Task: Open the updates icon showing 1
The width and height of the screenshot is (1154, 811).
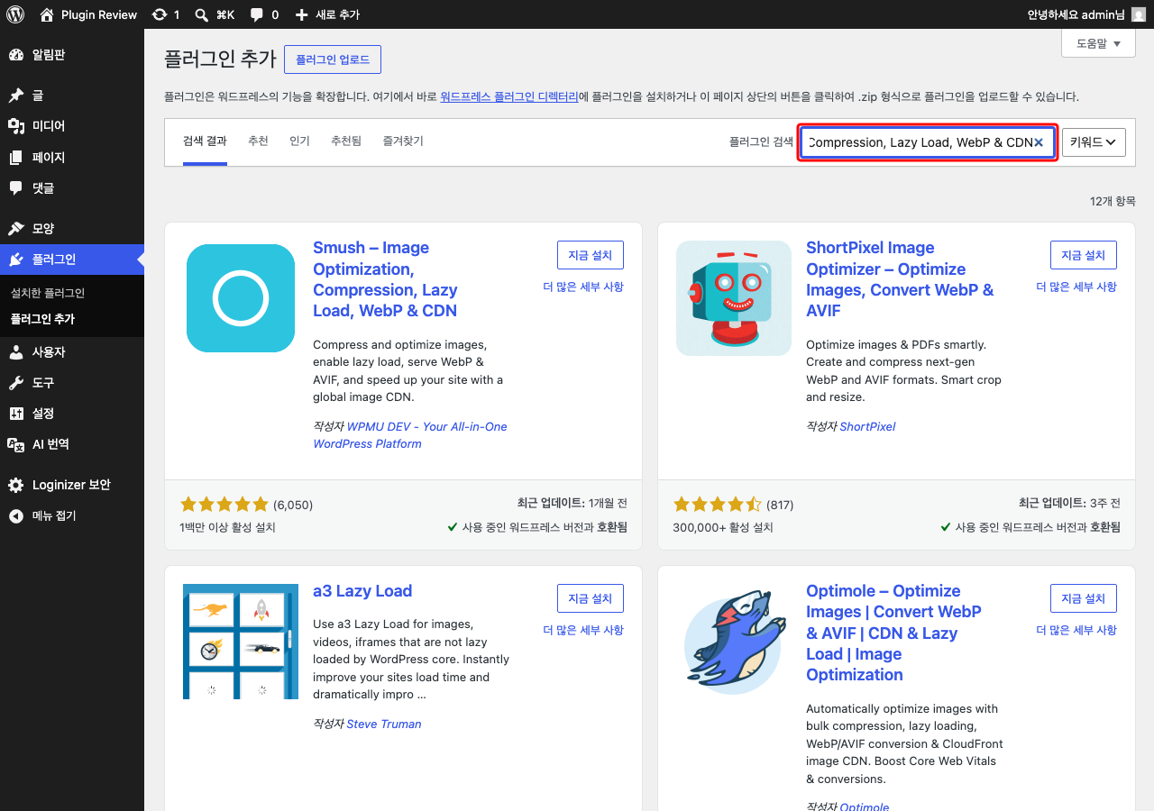Action: [160, 14]
